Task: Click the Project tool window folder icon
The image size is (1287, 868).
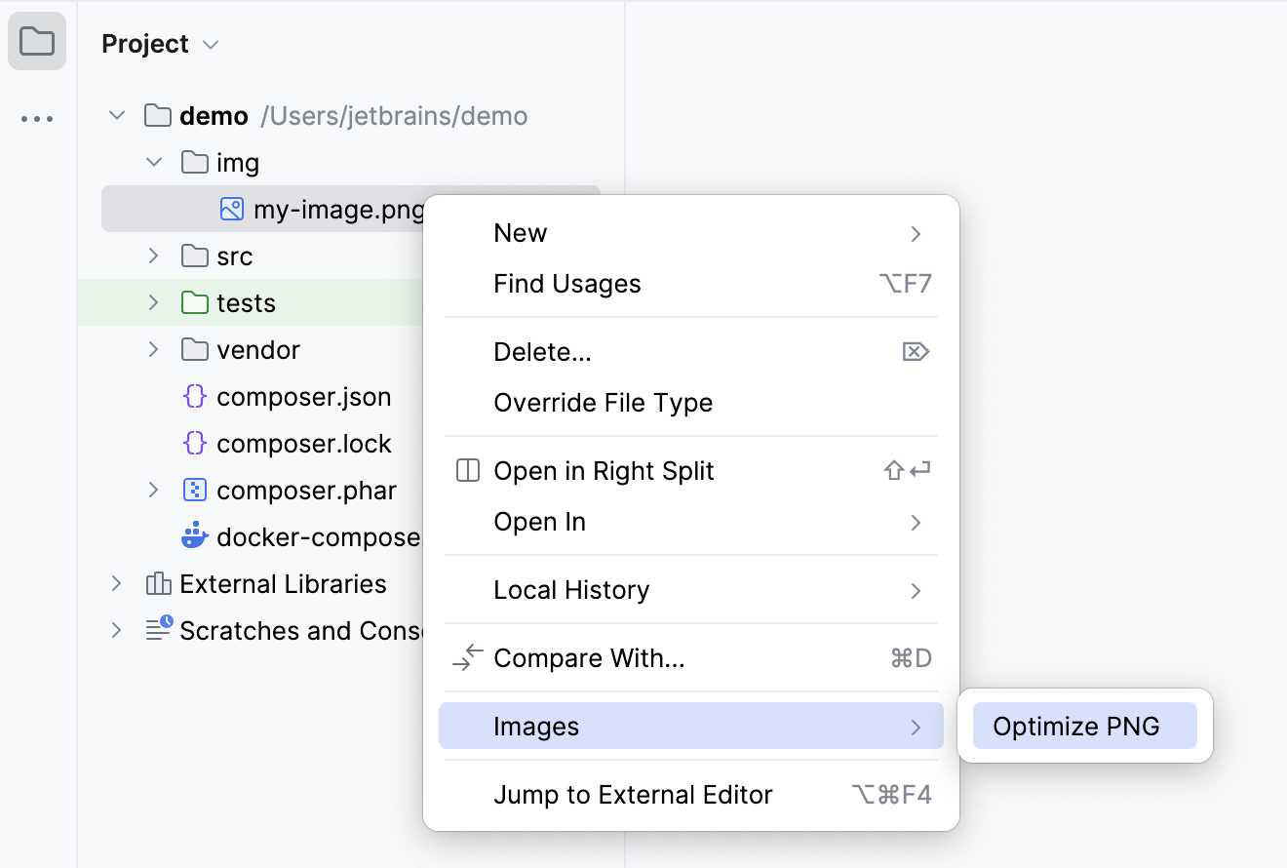Action: (x=37, y=41)
